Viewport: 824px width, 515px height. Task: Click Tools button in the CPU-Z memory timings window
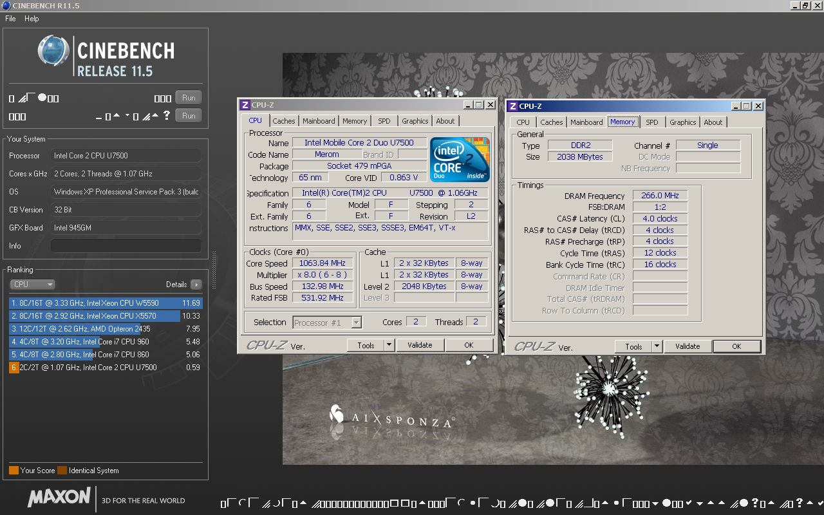click(x=633, y=347)
